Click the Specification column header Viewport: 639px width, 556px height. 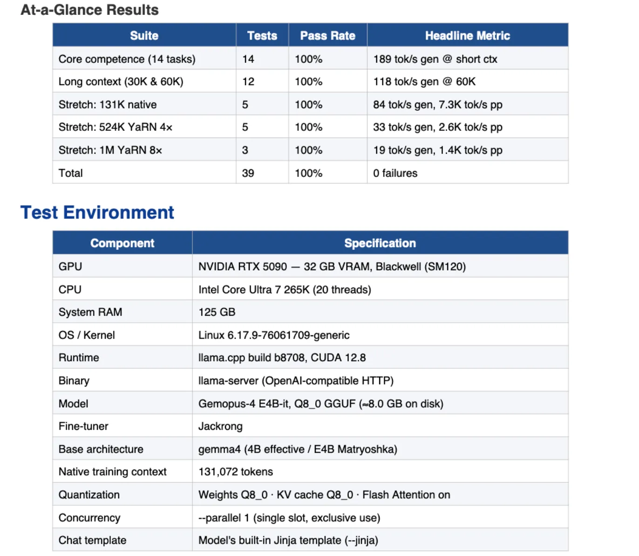(x=380, y=243)
